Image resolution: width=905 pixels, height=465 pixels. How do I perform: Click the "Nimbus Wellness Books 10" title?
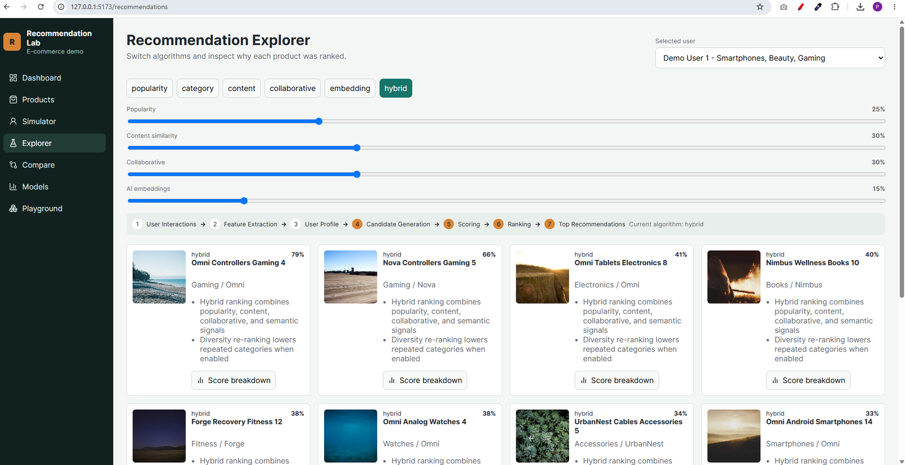pos(812,263)
